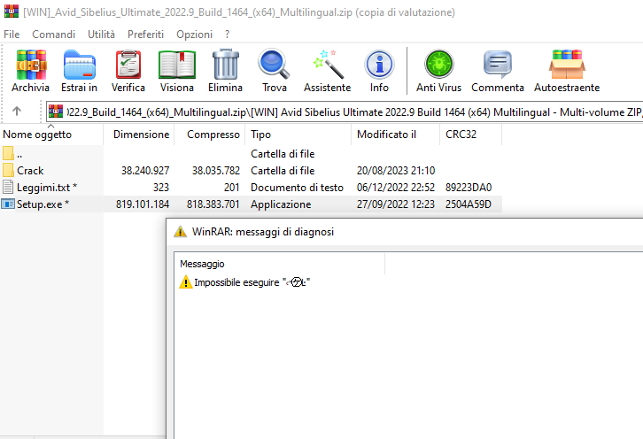Click the archive icon in address bar
The height and width of the screenshot is (439, 643).
click(x=56, y=112)
